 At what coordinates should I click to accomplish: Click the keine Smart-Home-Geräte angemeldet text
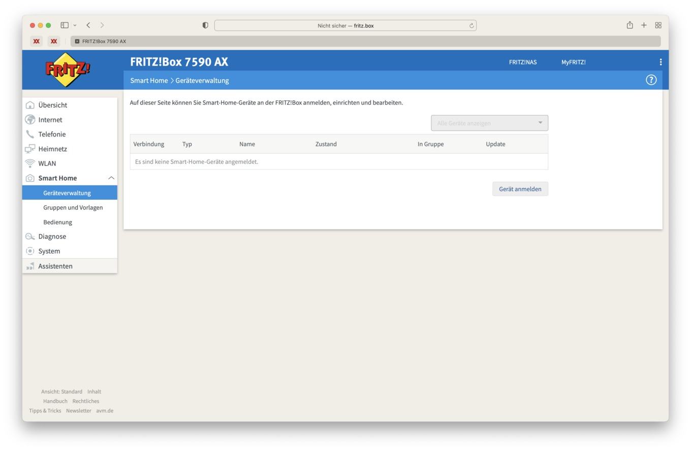(x=197, y=162)
